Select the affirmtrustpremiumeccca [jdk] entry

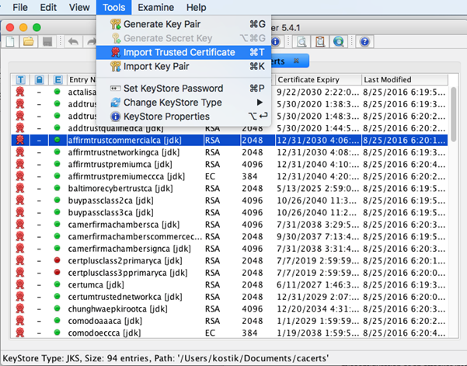pos(229,176)
